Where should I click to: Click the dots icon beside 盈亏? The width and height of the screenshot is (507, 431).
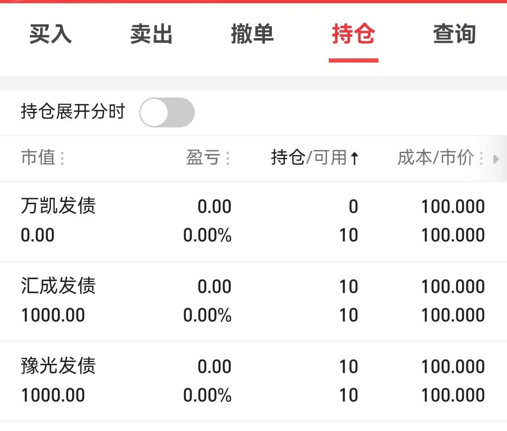(x=228, y=159)
